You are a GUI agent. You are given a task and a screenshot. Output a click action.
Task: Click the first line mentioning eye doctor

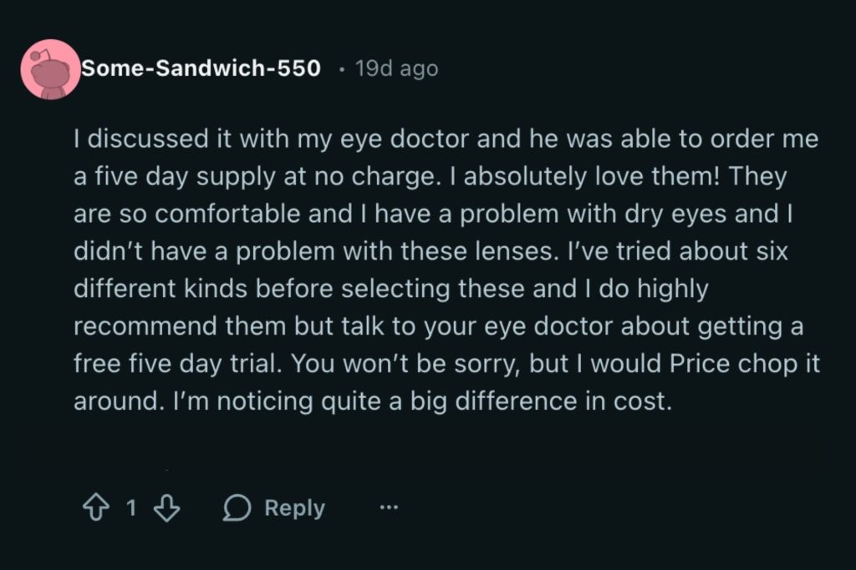click(x=446, y=139)
